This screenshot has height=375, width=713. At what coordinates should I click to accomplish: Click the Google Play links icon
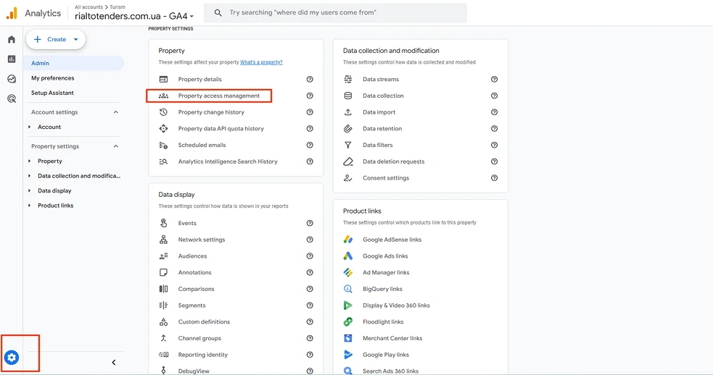coord(348,355)
